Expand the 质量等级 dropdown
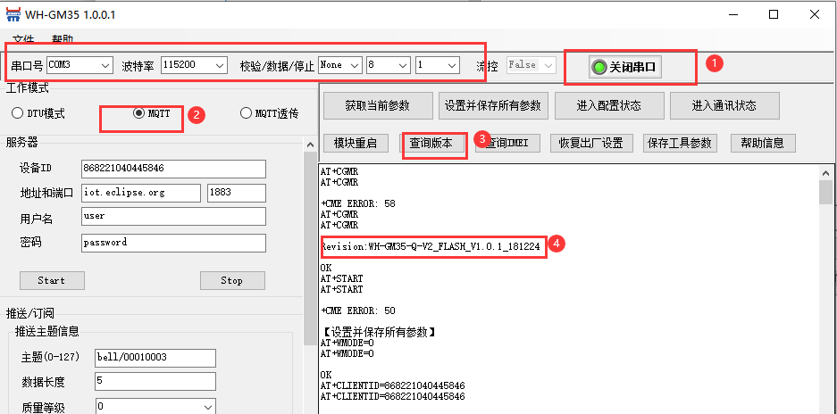837x414 pixels. click(x=207, y=407)
